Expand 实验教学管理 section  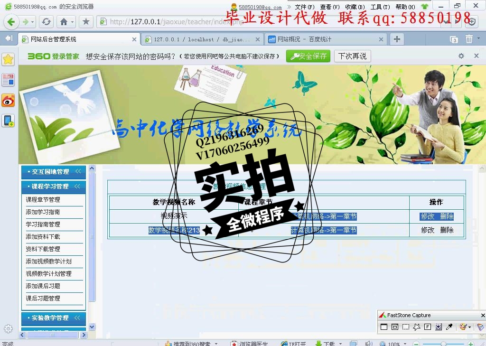click(54, 318)
